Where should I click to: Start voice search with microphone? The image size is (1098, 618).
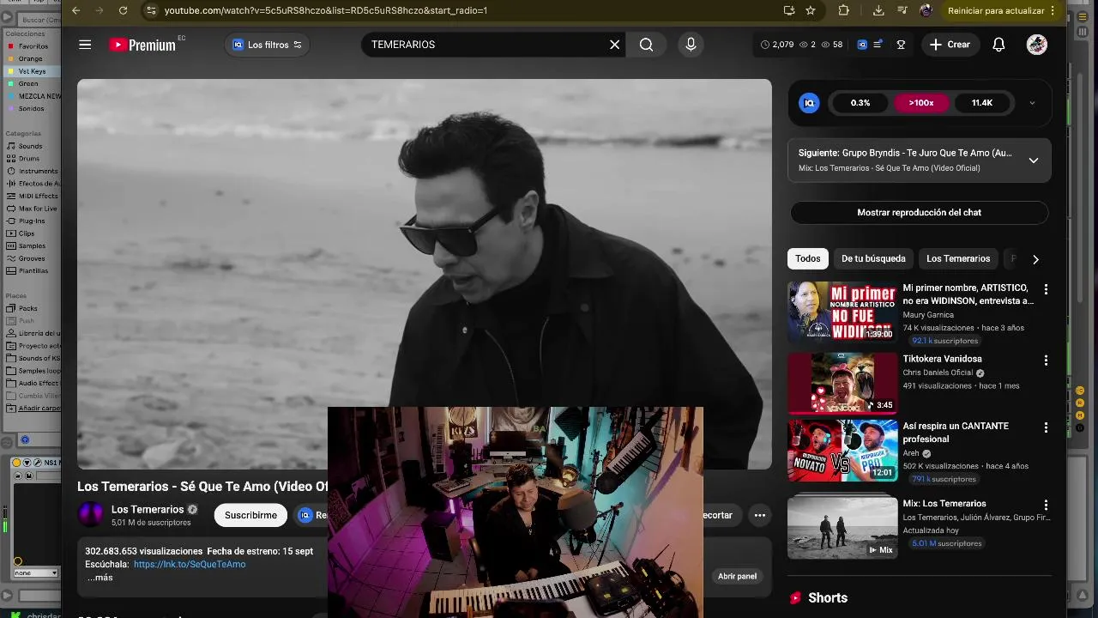point(691,45)
